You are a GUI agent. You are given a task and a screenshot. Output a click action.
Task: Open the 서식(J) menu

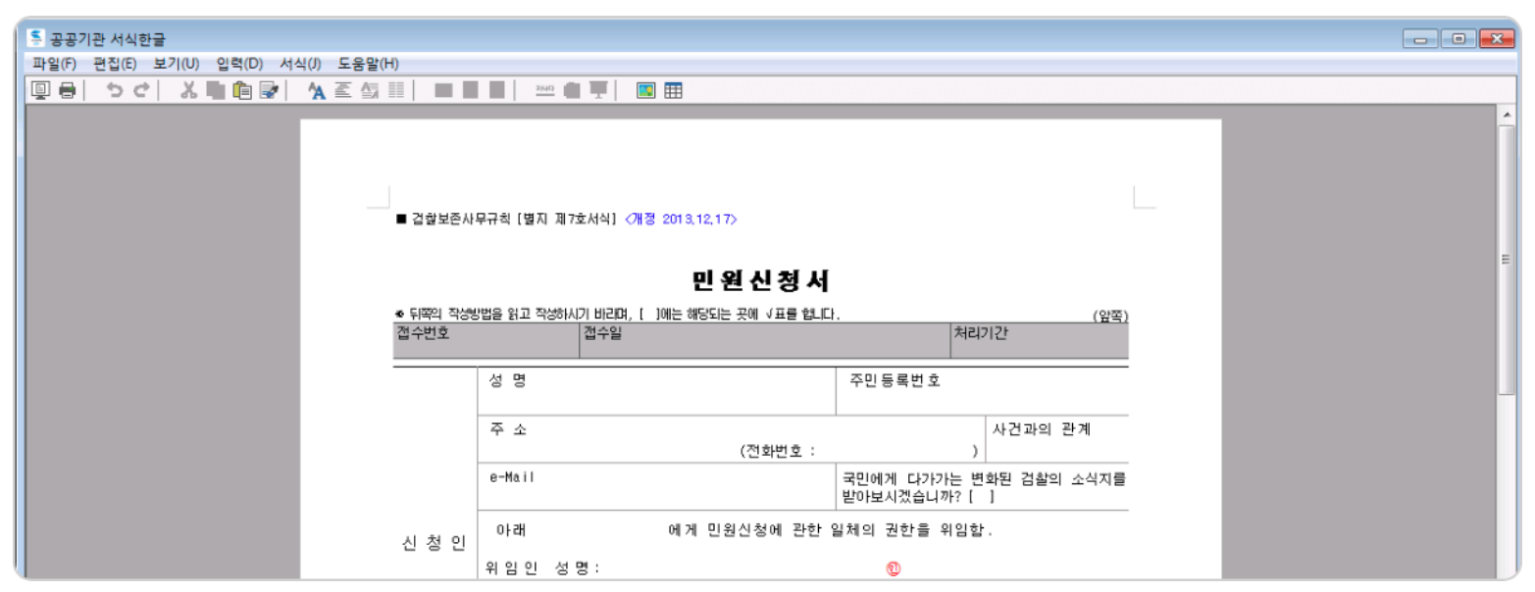click(x=300, y=64)
